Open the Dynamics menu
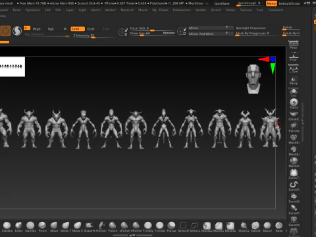Viewport: 316px width, 237px height. tap(32, 10)
